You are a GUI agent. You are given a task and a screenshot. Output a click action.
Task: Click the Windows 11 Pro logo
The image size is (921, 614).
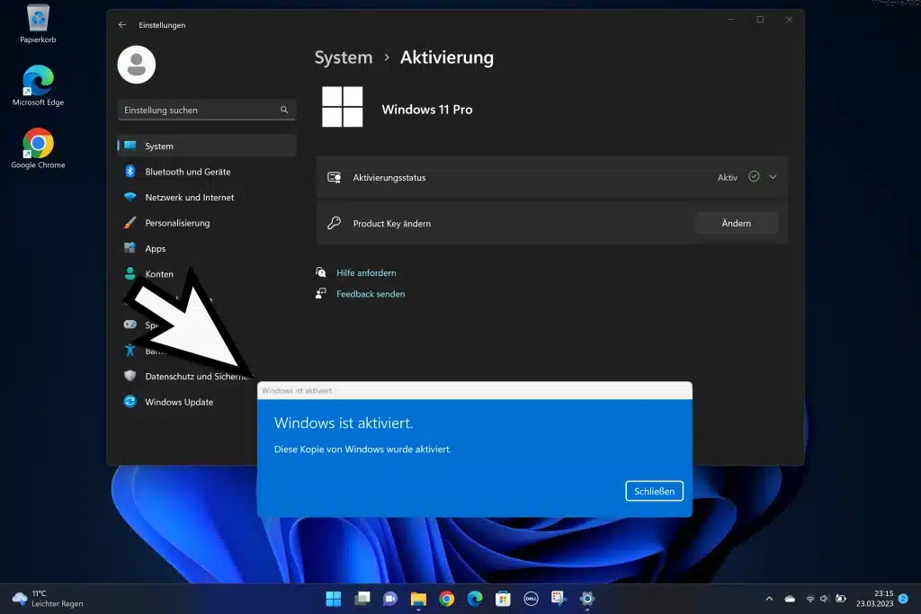point(343,107)
